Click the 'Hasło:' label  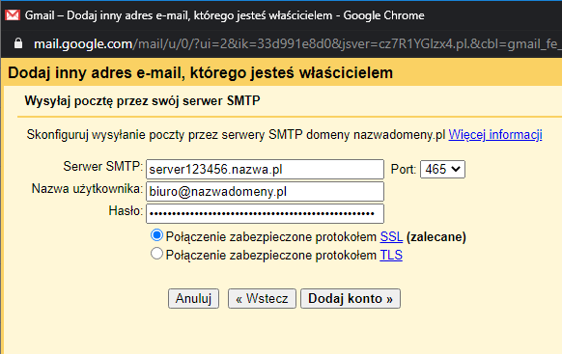(x=126, y=211)
